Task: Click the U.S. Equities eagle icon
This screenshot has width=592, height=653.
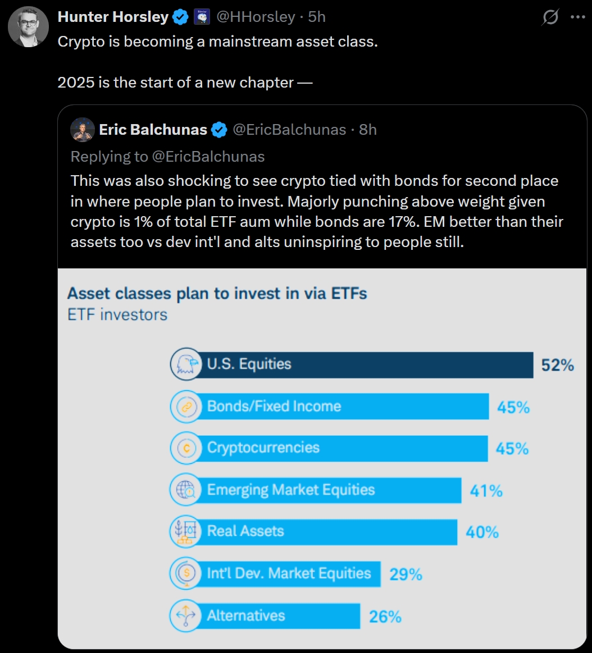Action: coord(185,364)
